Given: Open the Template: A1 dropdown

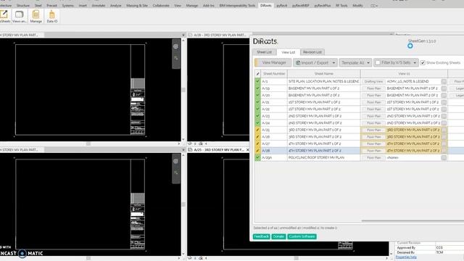Looking at the screenshot, I should (x=355, y=63).
